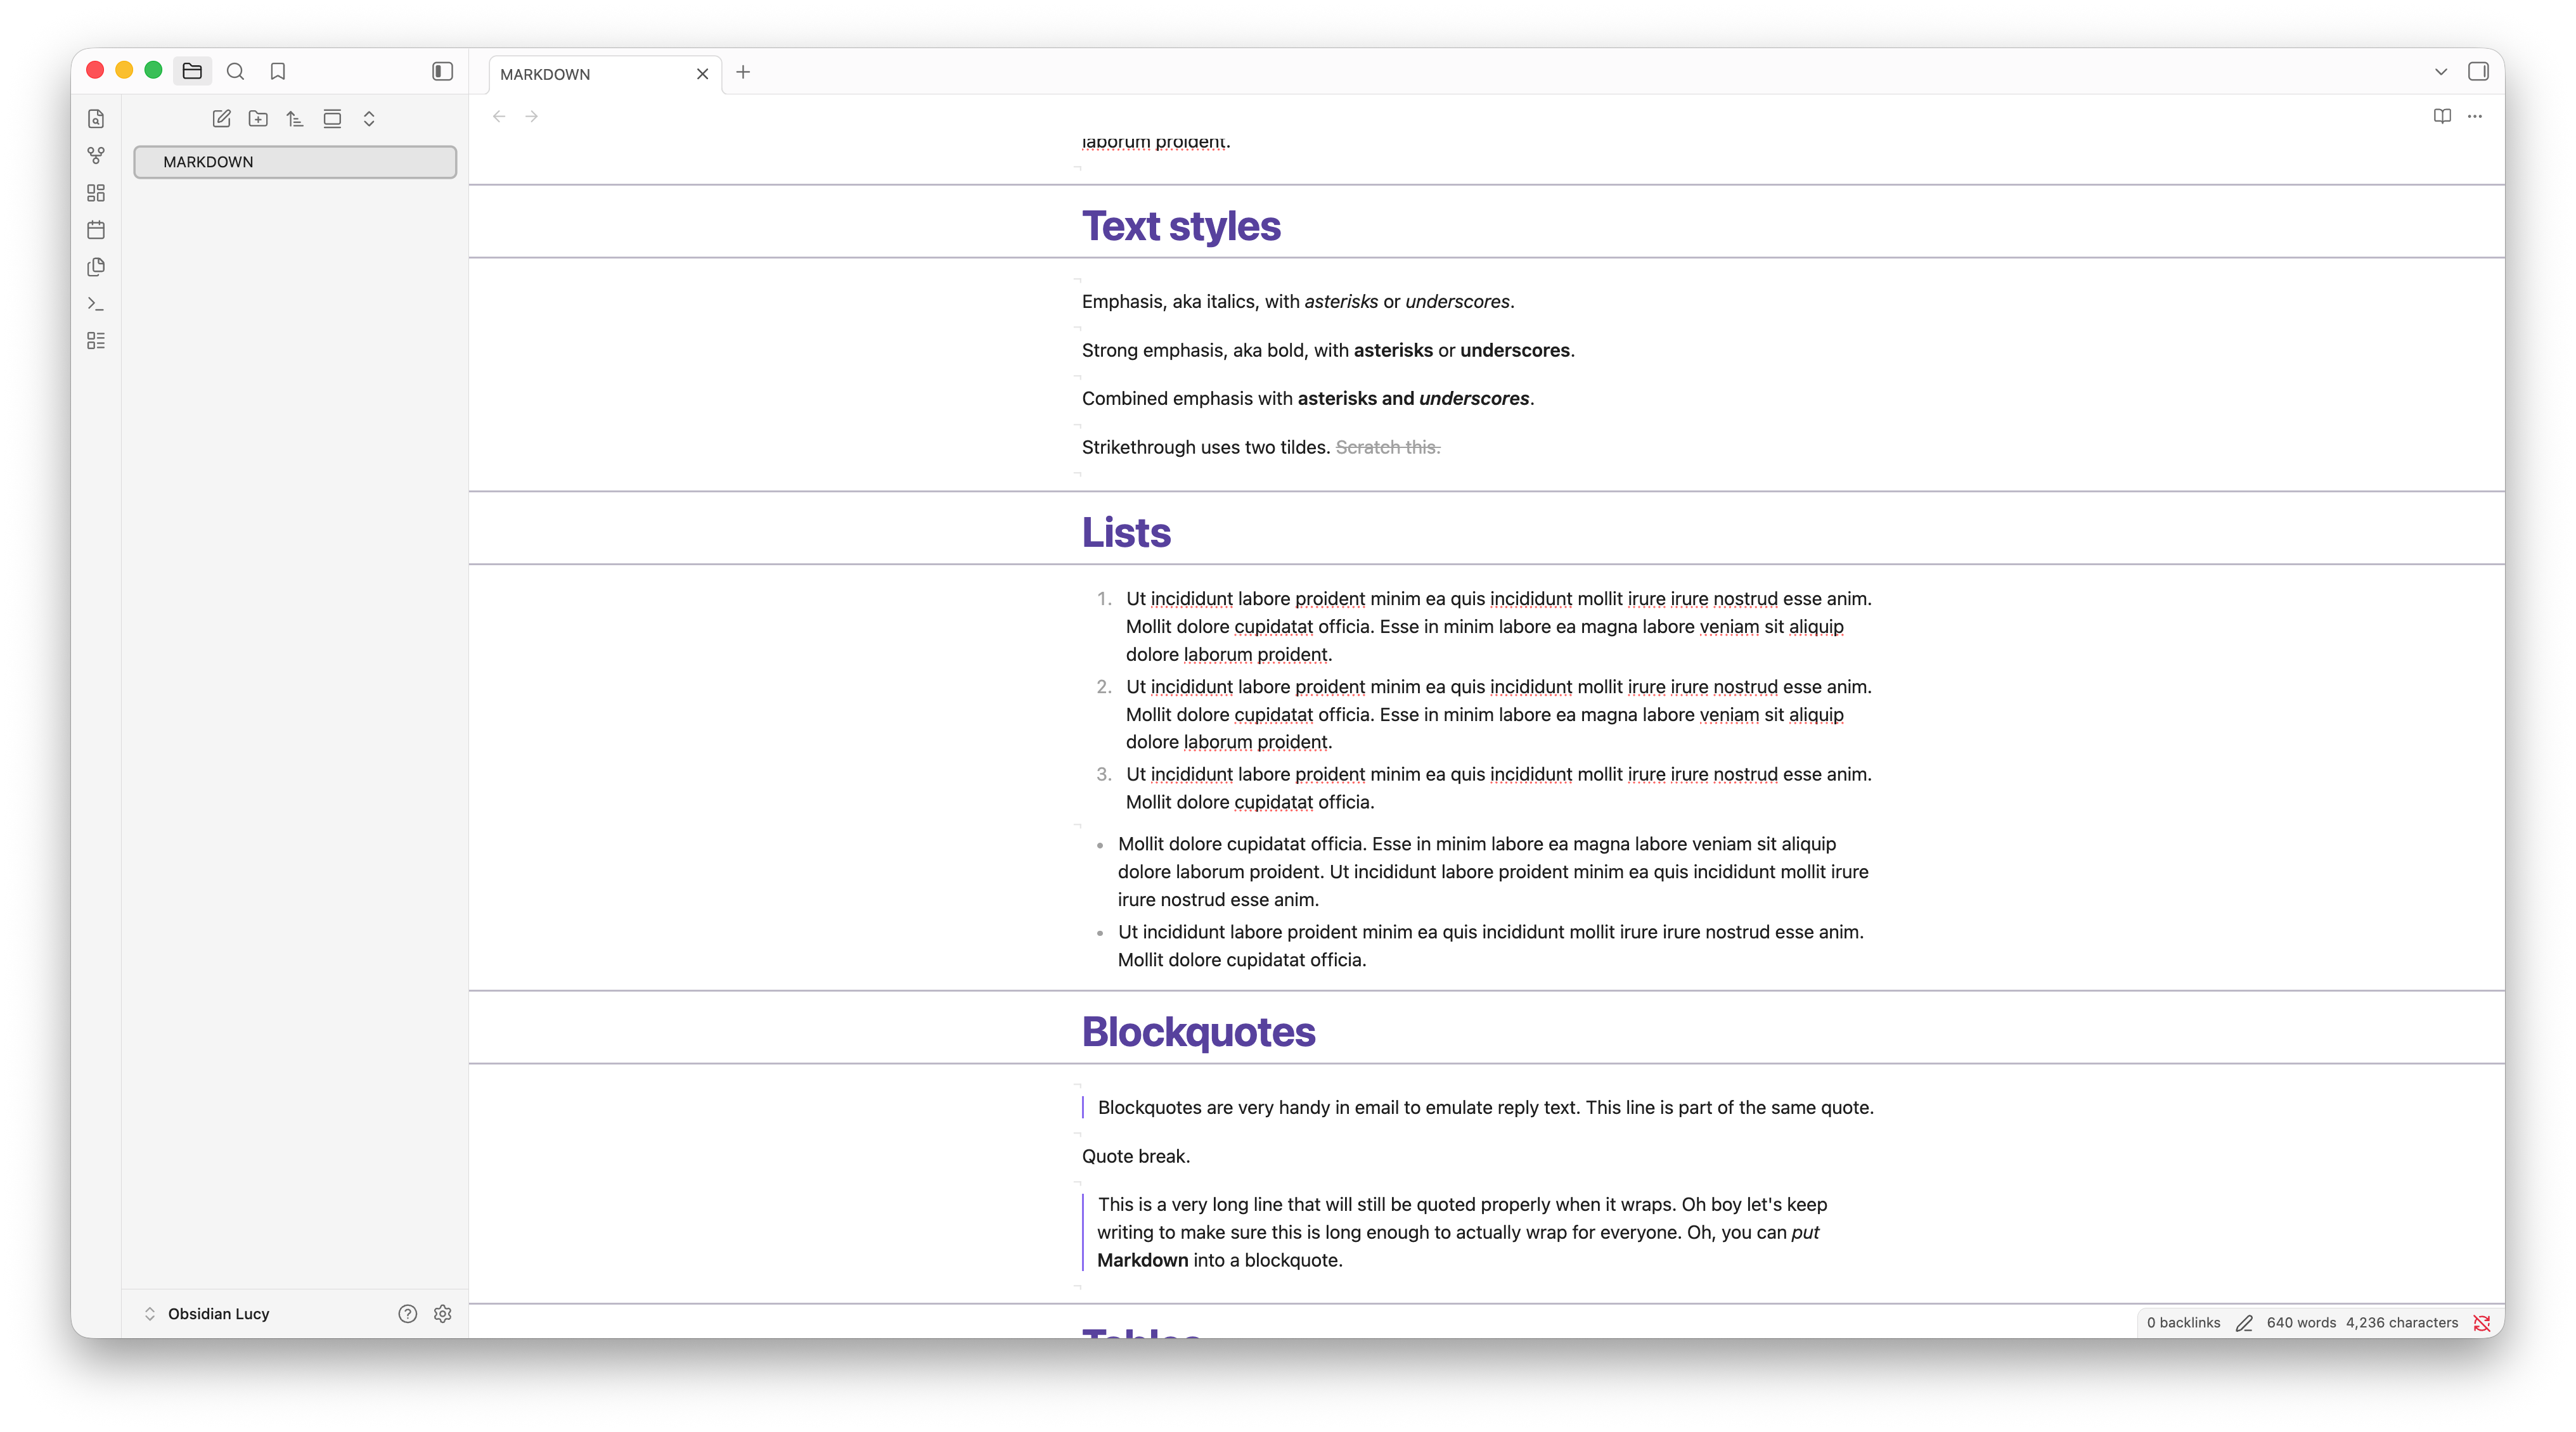Open daily note calendar icon
The width and height of the screenshot is (2576, 1432).
(96, 230)
